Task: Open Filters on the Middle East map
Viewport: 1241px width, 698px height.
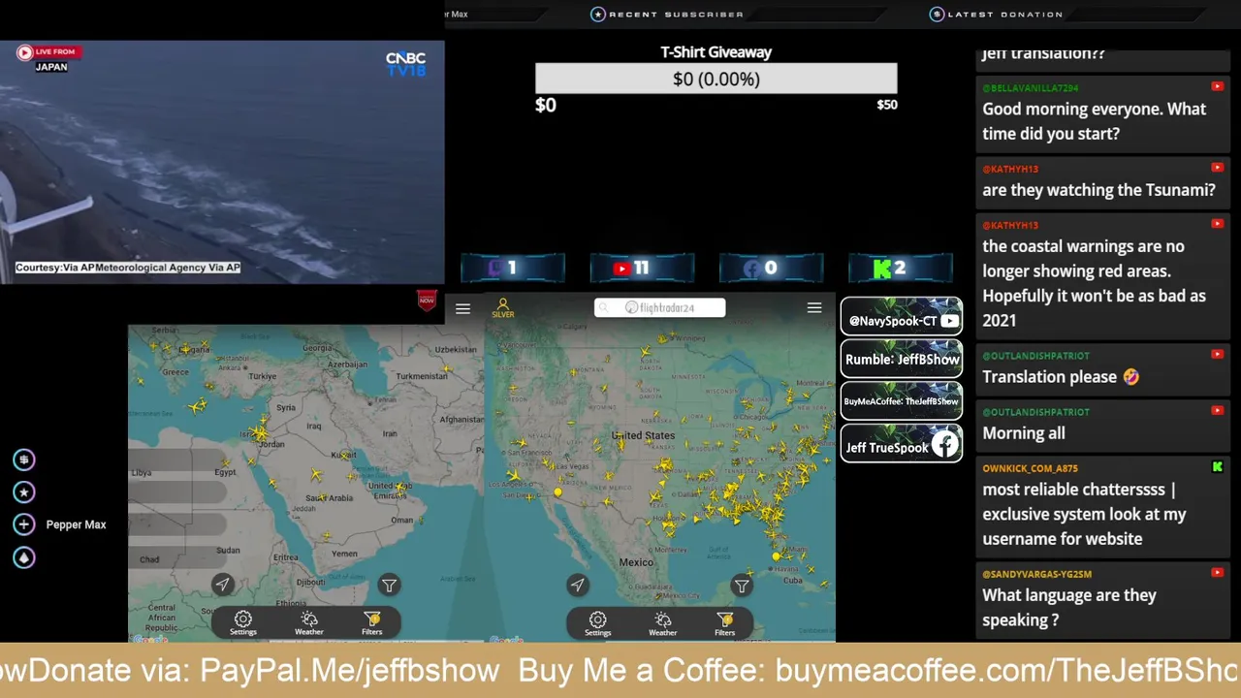Action: click(x=372, y=622)
